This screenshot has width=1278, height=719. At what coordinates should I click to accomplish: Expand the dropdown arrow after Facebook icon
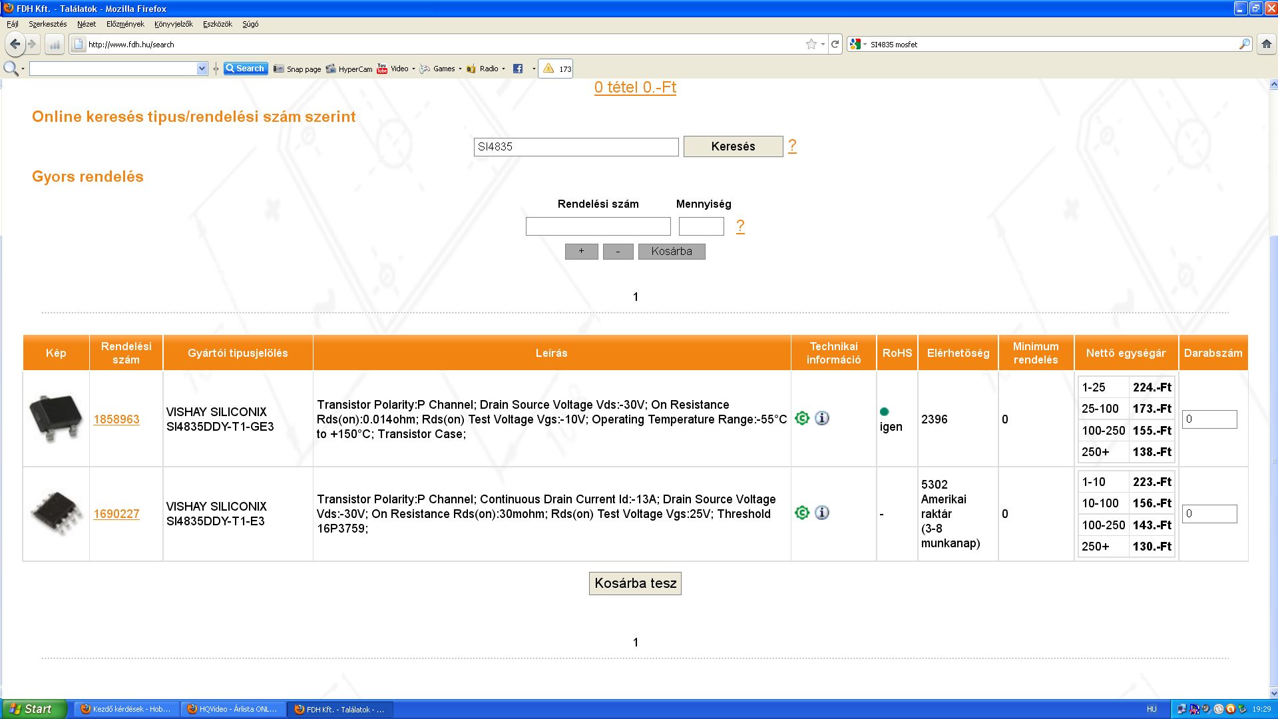coord(534,69)
